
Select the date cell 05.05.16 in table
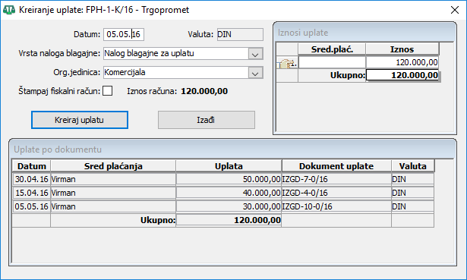pos(32,206)
